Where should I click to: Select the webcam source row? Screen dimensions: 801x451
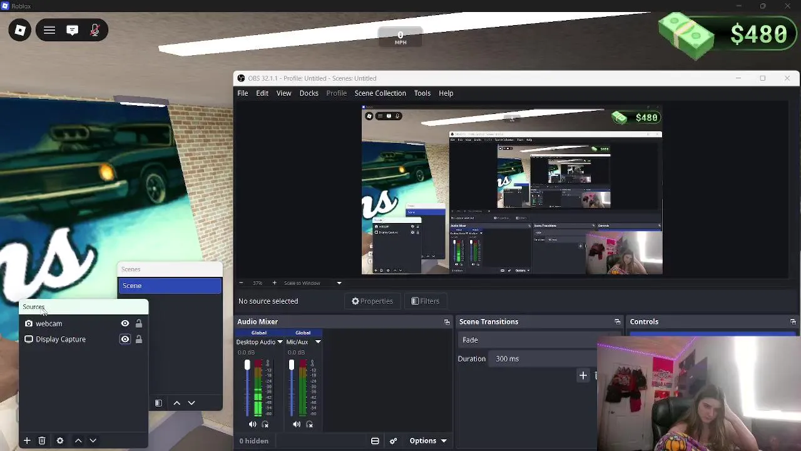point(84,324)
